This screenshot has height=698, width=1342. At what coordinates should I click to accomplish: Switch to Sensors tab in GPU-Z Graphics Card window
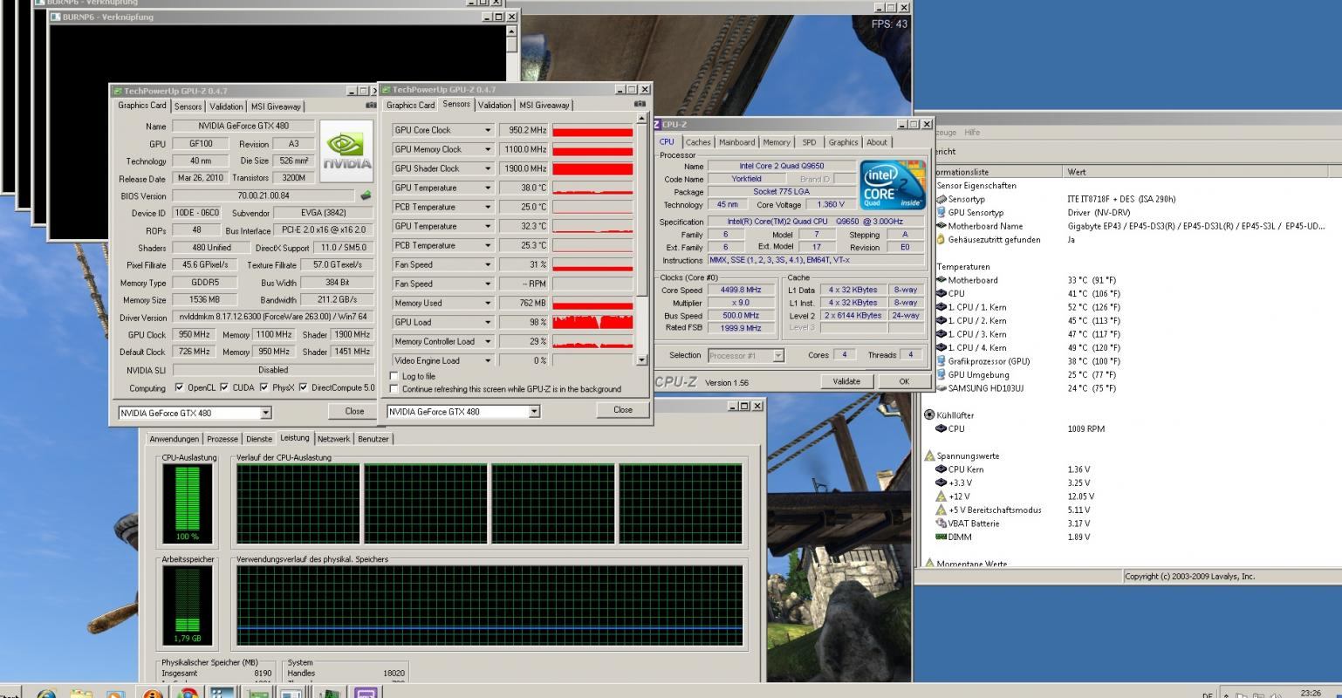pos(188,106)
